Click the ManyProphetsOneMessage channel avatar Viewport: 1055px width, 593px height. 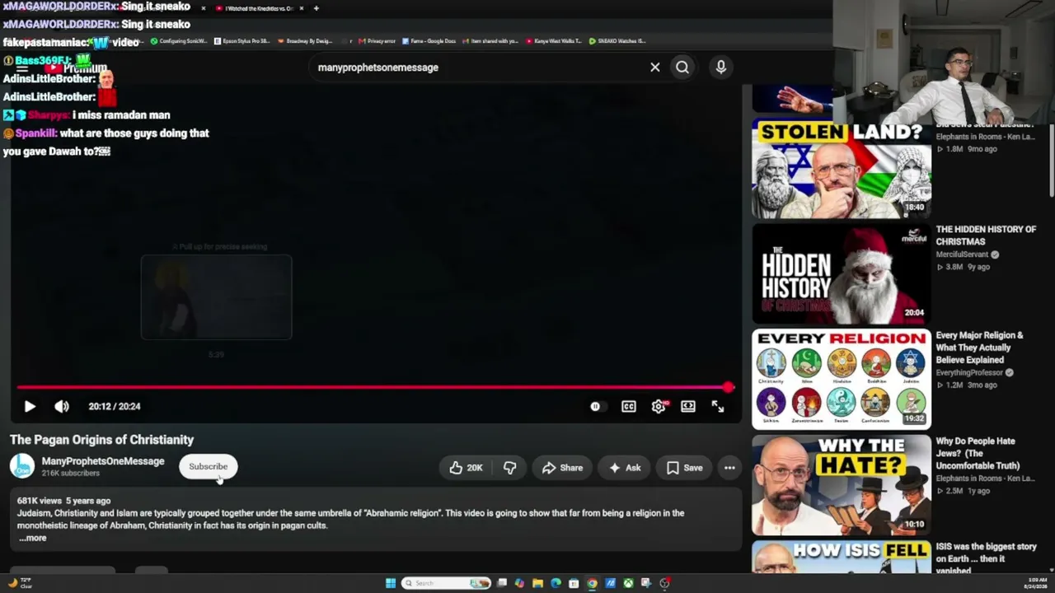pyautogui.click(x=22, y=466)
